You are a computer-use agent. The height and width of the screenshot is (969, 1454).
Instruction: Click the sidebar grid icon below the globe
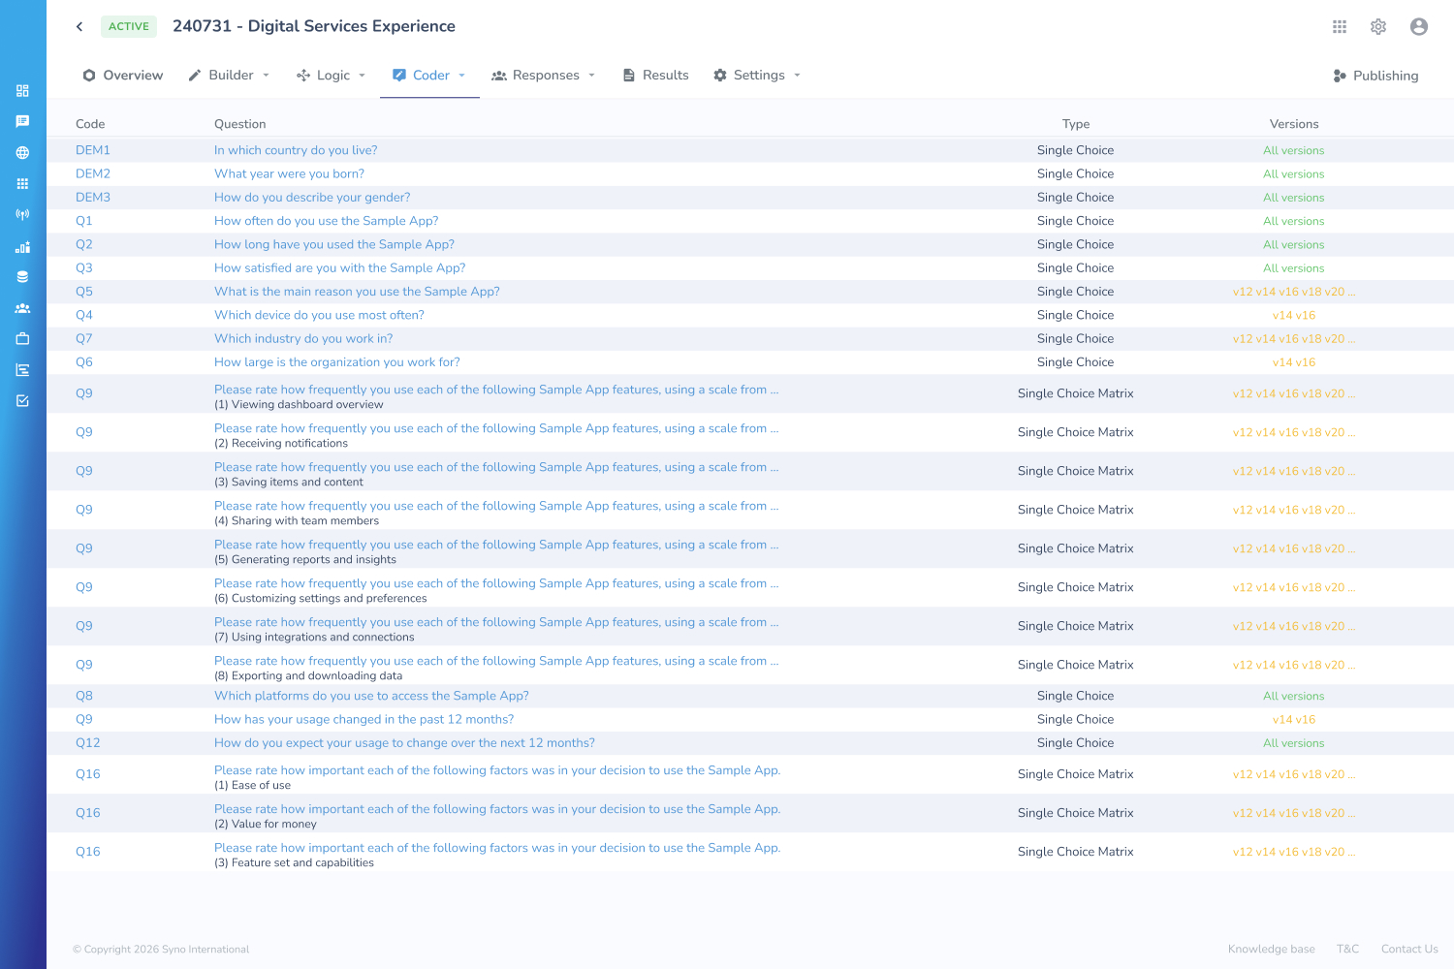point(22,184)
